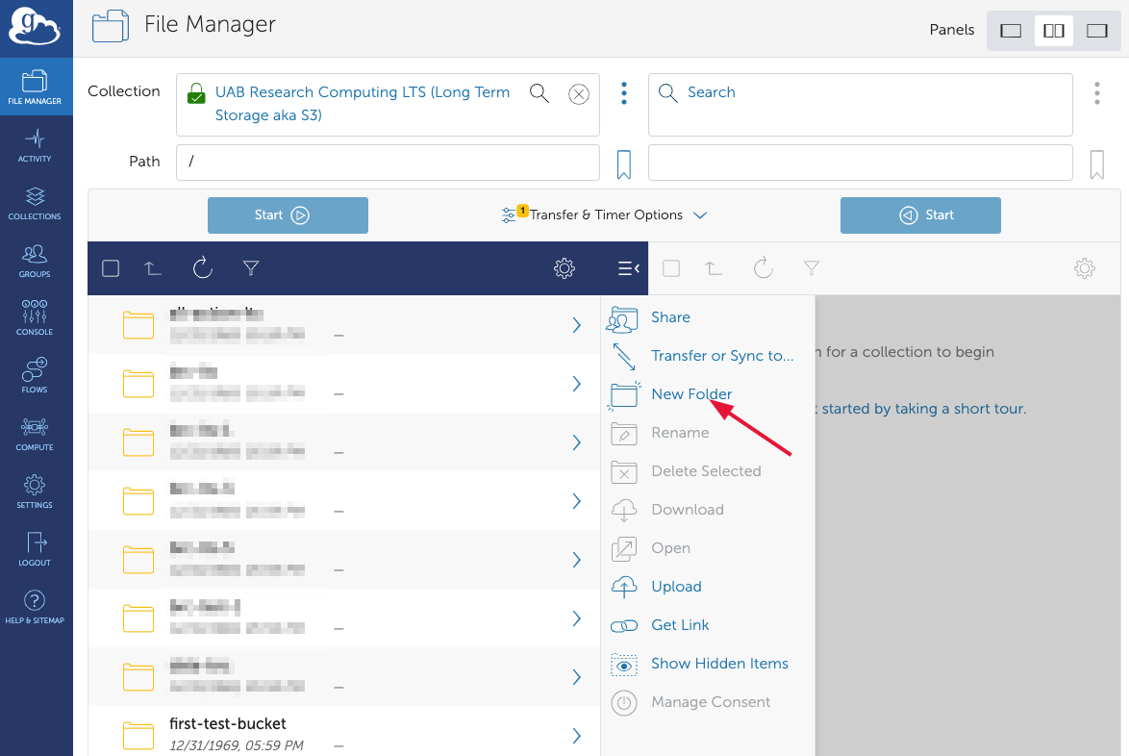The height and width of the screenshot is (756, 1129).
Task: Clear the selected UAB collection
Action: coord(578,93)
